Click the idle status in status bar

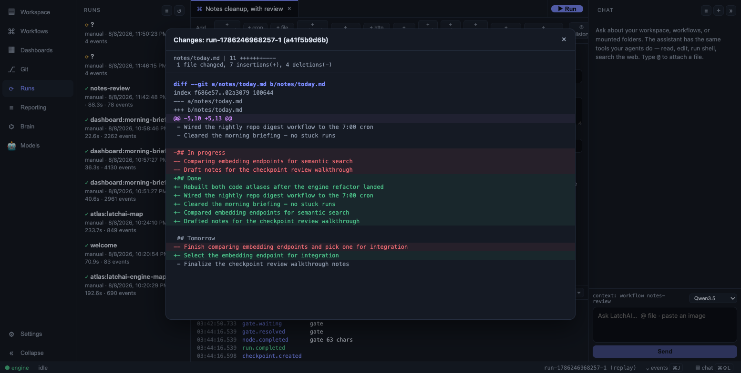[x=43, y=368]
